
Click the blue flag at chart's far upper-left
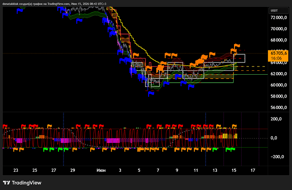click(19, 11)
